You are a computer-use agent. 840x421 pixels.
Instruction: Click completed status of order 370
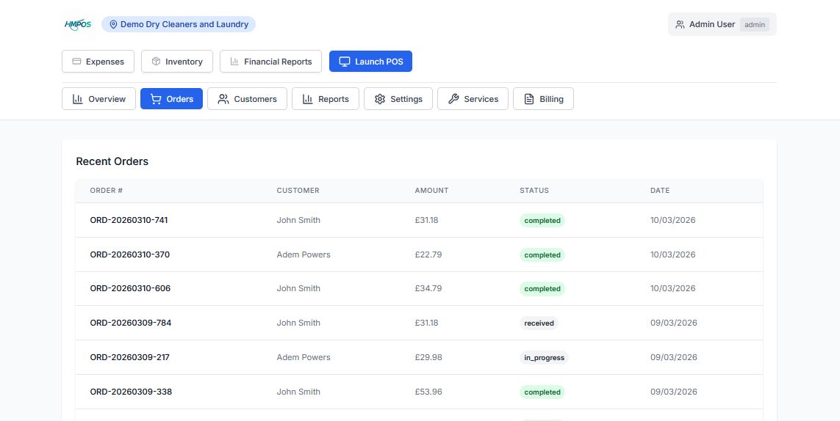tap(542, 255)
